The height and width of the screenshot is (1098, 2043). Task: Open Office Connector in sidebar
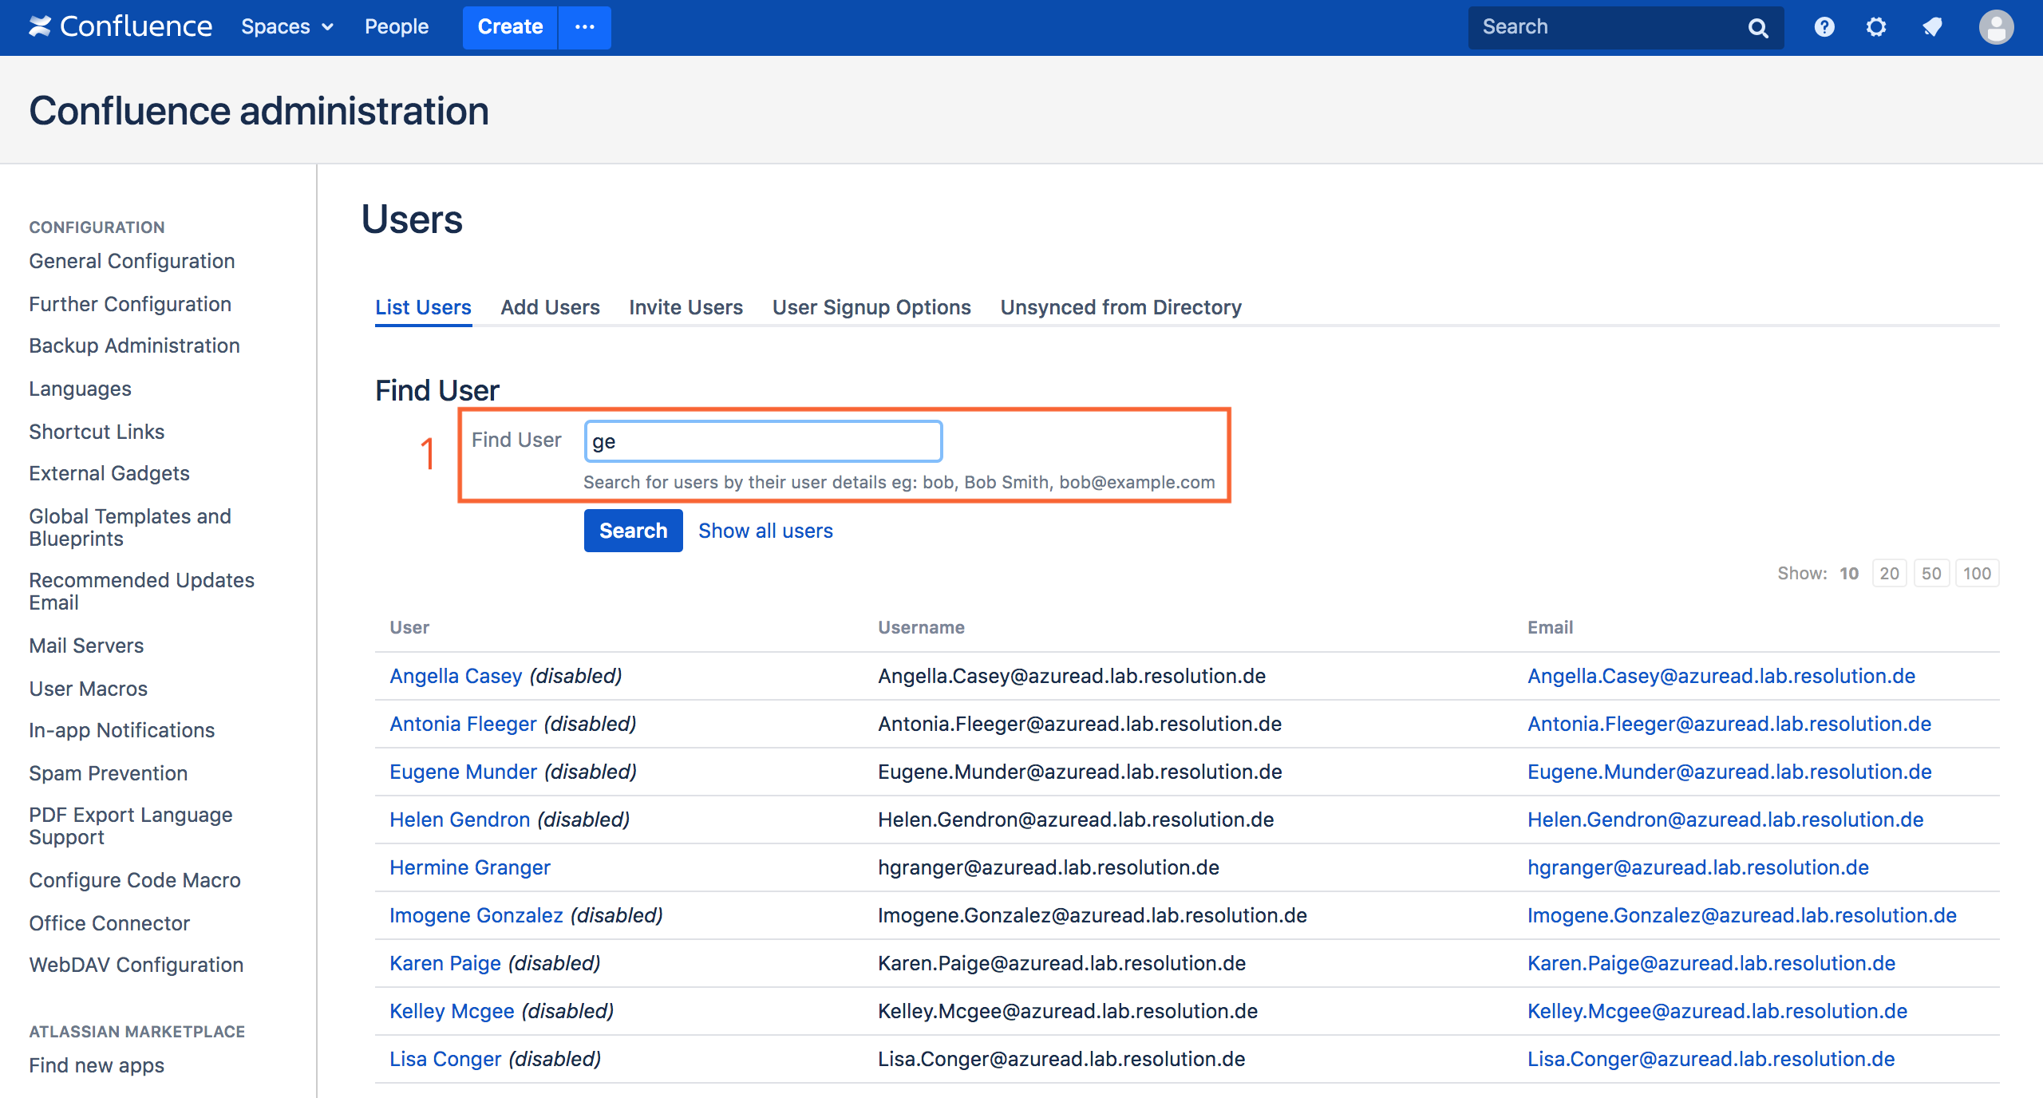[109, 923]
